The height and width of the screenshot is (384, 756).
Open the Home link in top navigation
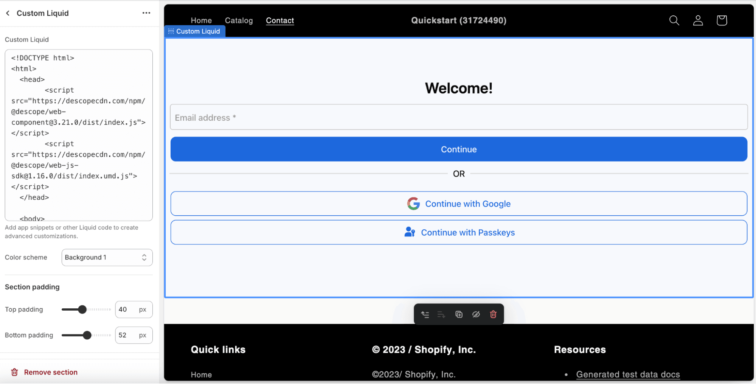pos(201,20)
